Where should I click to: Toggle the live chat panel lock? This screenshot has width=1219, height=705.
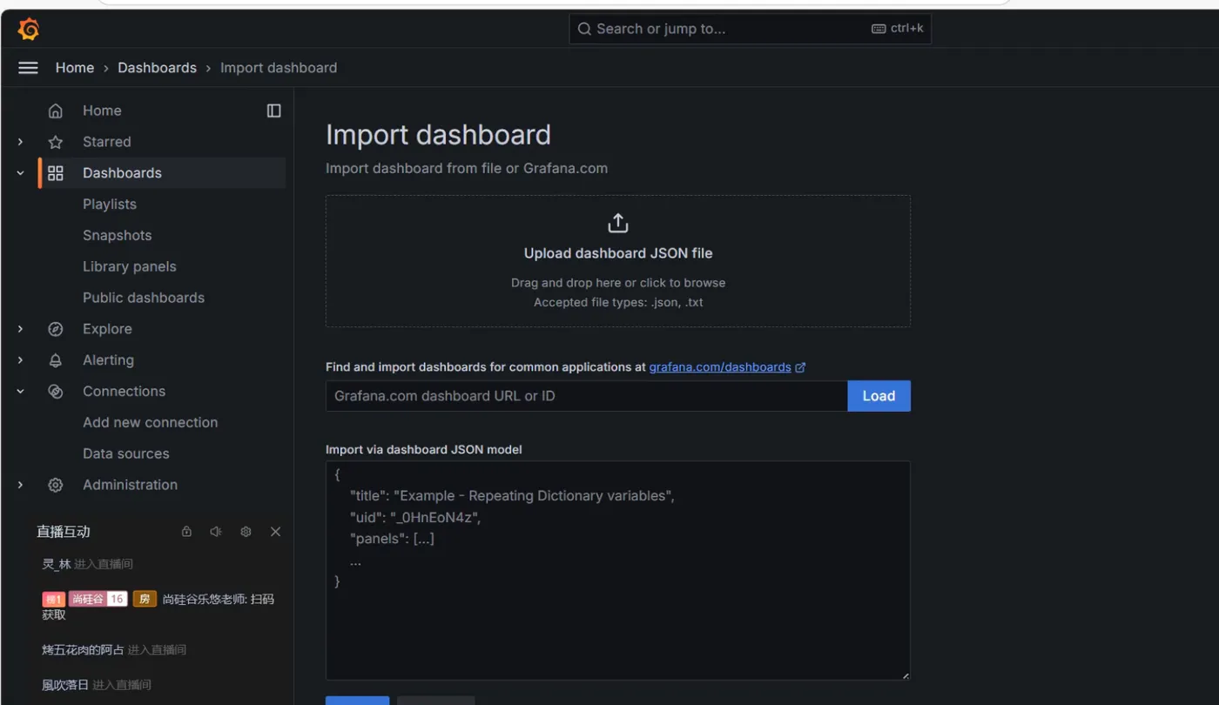pyautogui.click(x=186, y=532)
